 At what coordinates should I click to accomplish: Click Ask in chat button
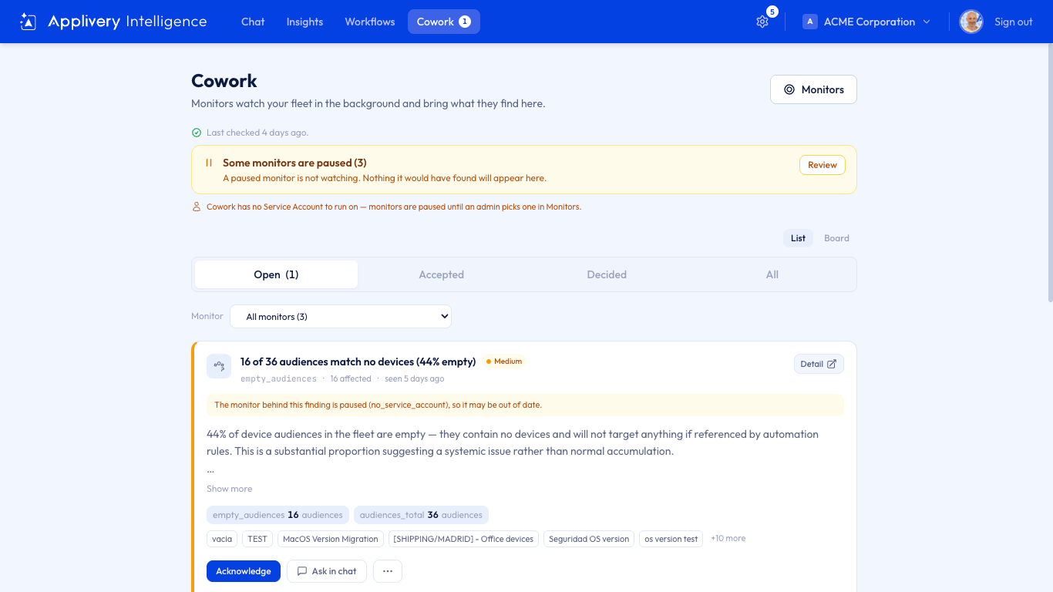click(327, 571)
